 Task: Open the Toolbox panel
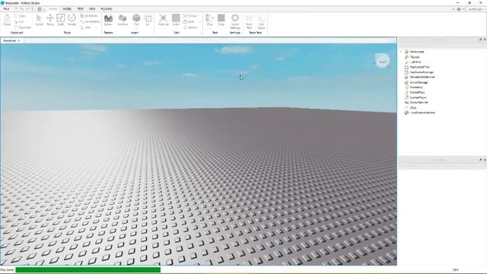pos(123,20)
